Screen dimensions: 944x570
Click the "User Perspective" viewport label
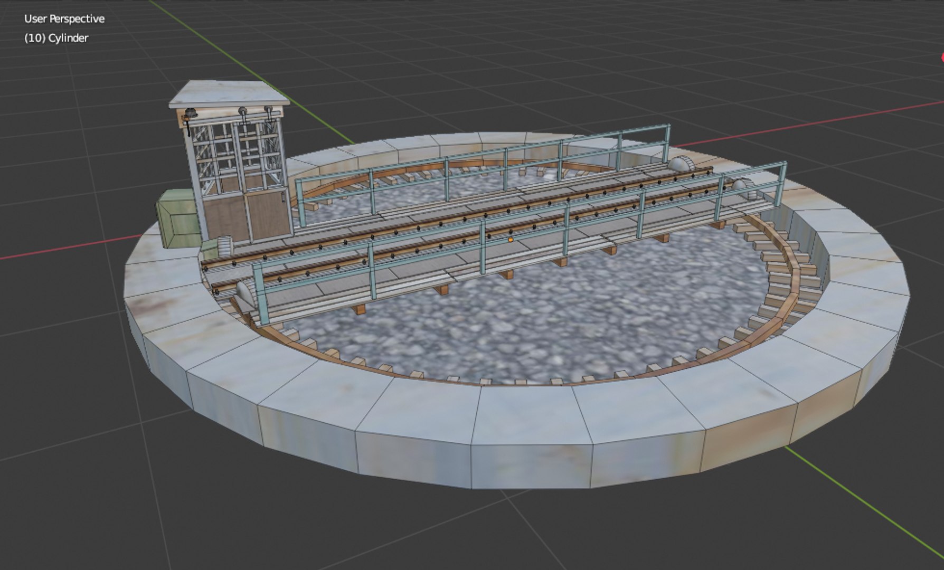pos(64,19)
